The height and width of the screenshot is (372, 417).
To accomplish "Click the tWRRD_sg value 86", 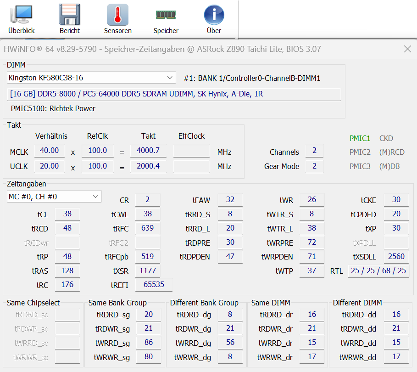I will [148, 343].
